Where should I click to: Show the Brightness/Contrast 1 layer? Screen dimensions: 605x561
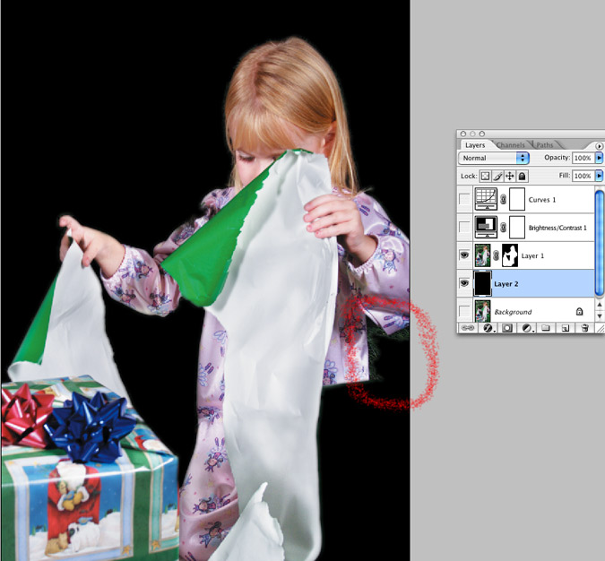tap(464, 228)
